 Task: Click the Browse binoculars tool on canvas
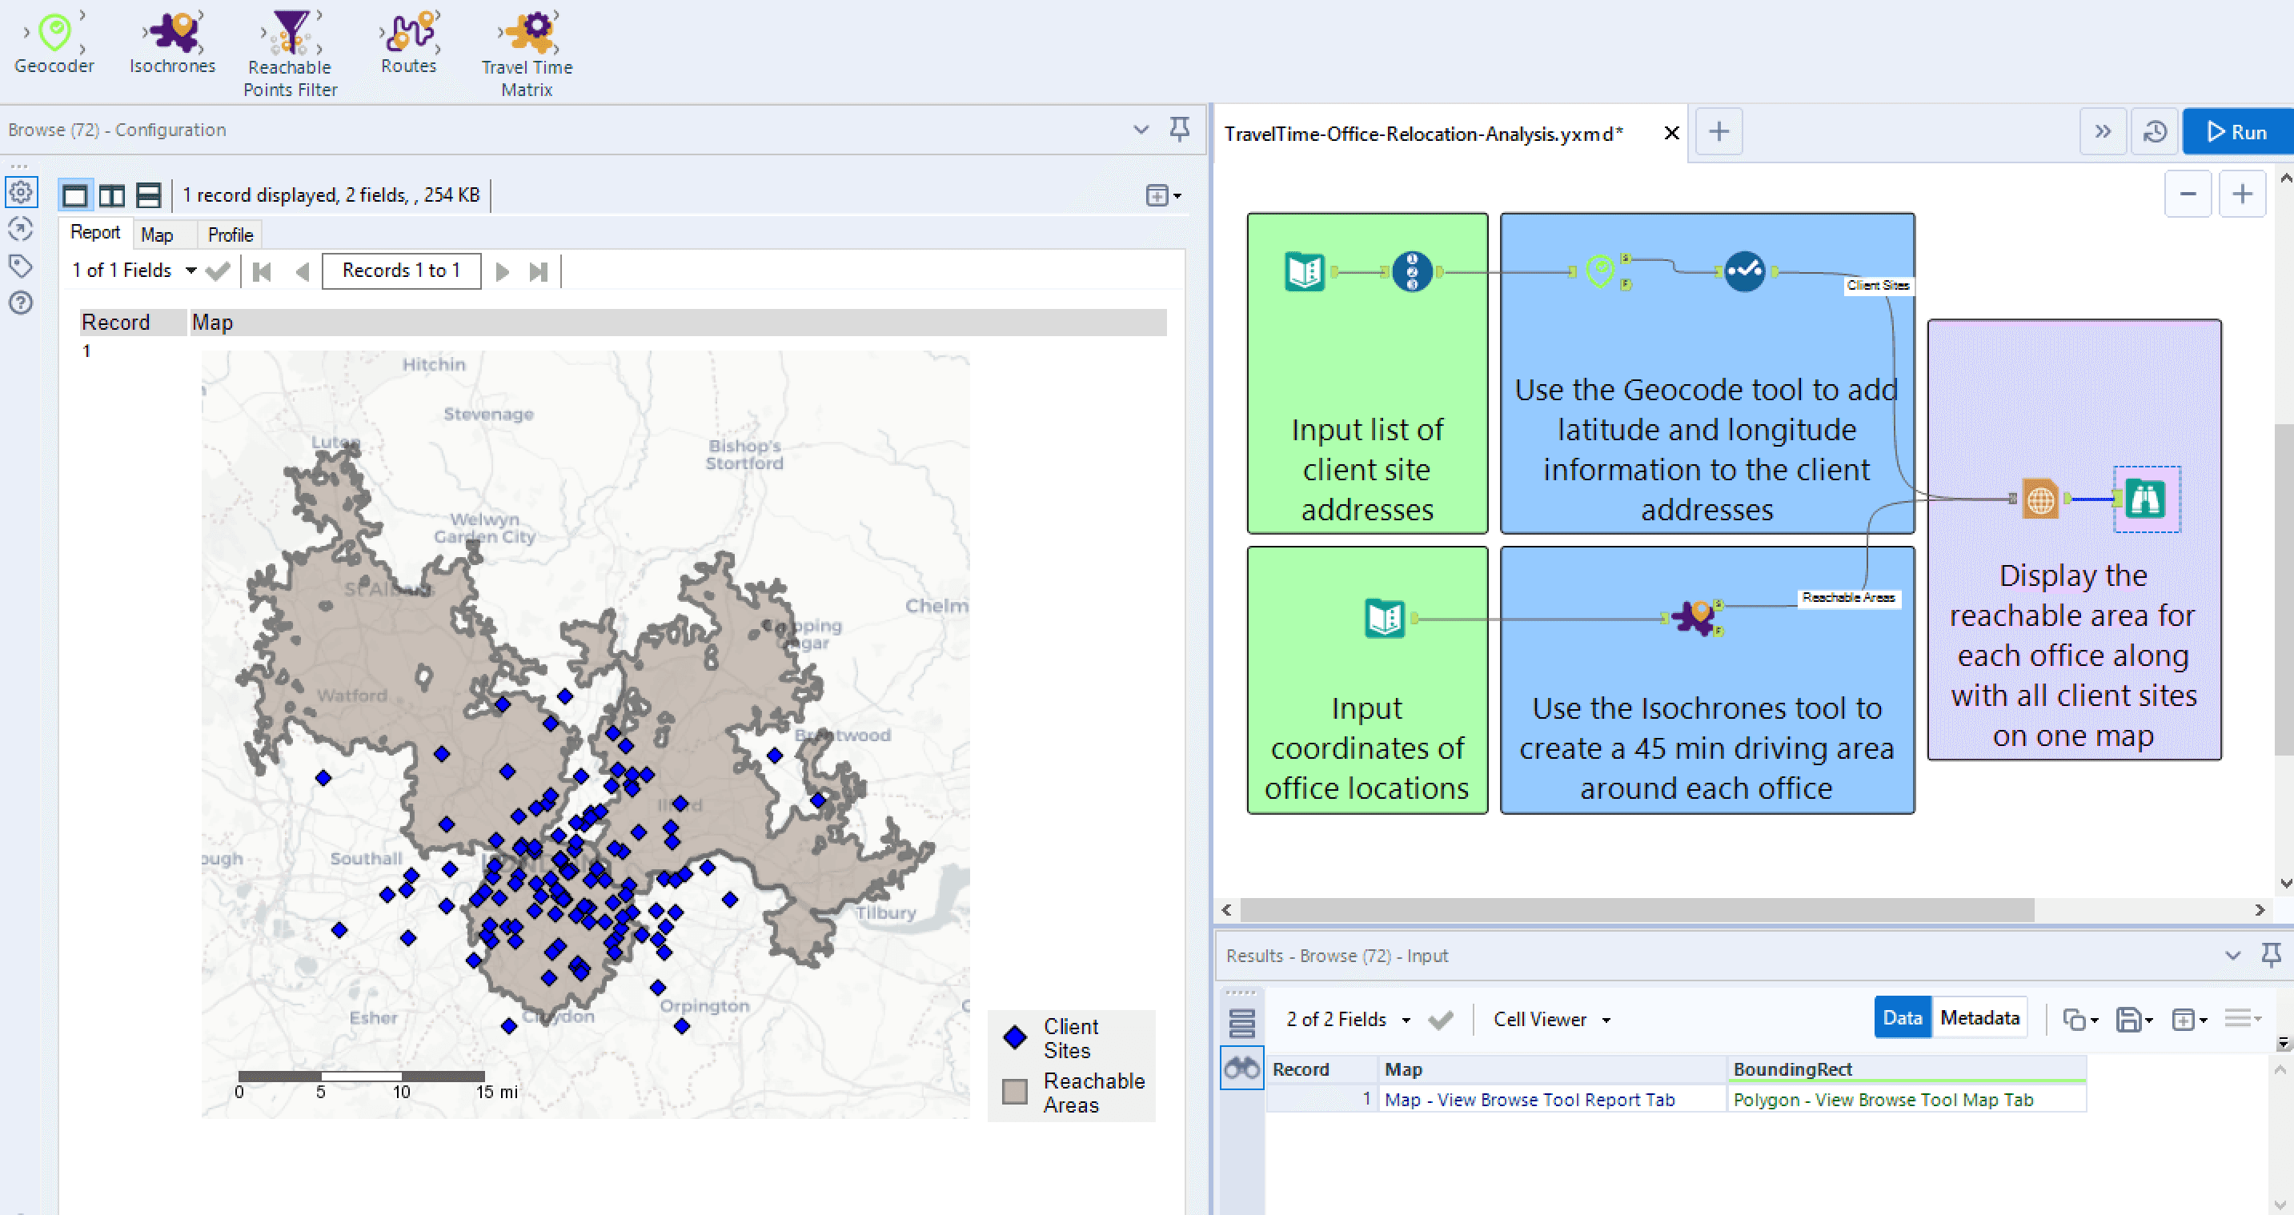(x=2145, y=499)
